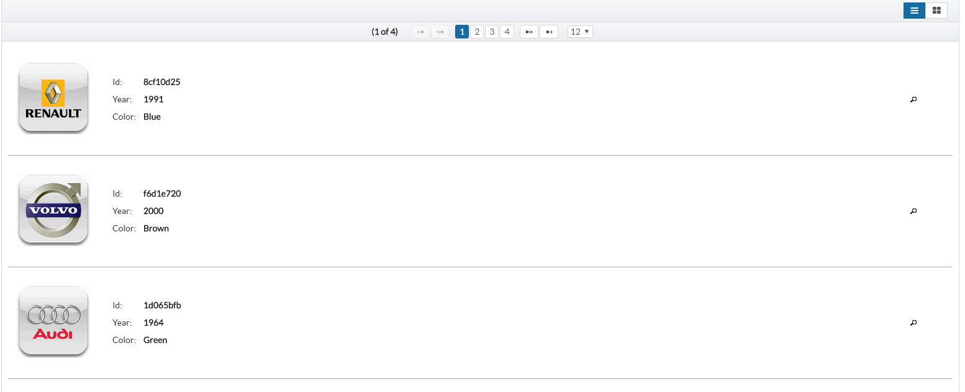
Task: Click the '(1 of 4)' page indicator
Action: tap(385, 32)
